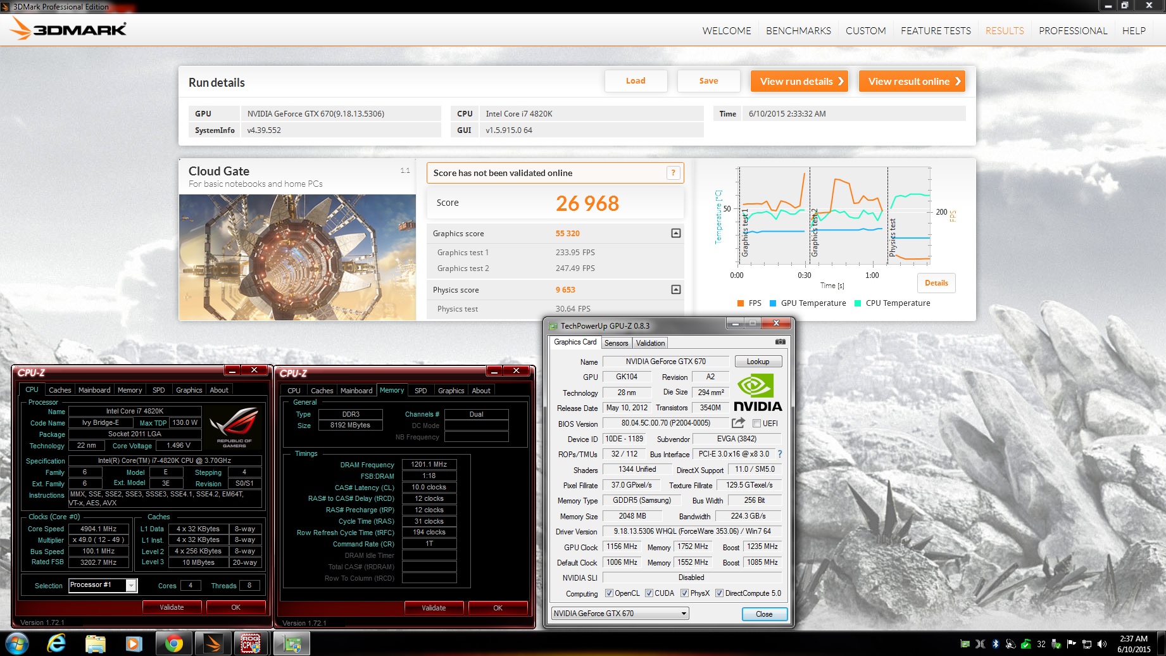The height and width of the screenshot is (656, 1166).
Task: Switch to the Sensors tab in GPU-Z
Action: point(616,343)
